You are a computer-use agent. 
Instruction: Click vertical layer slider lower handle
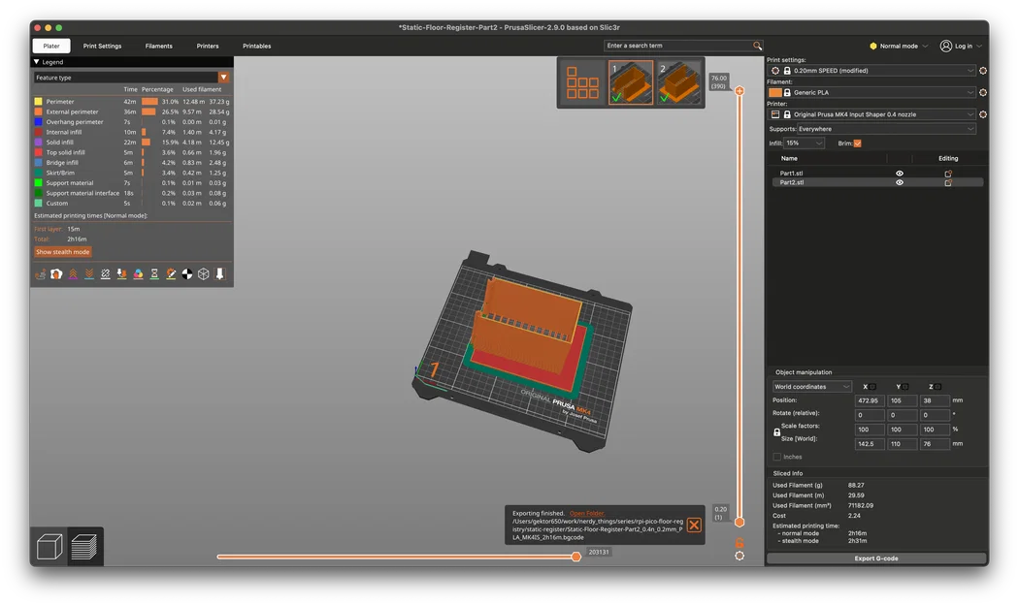[x=740, y=523]
